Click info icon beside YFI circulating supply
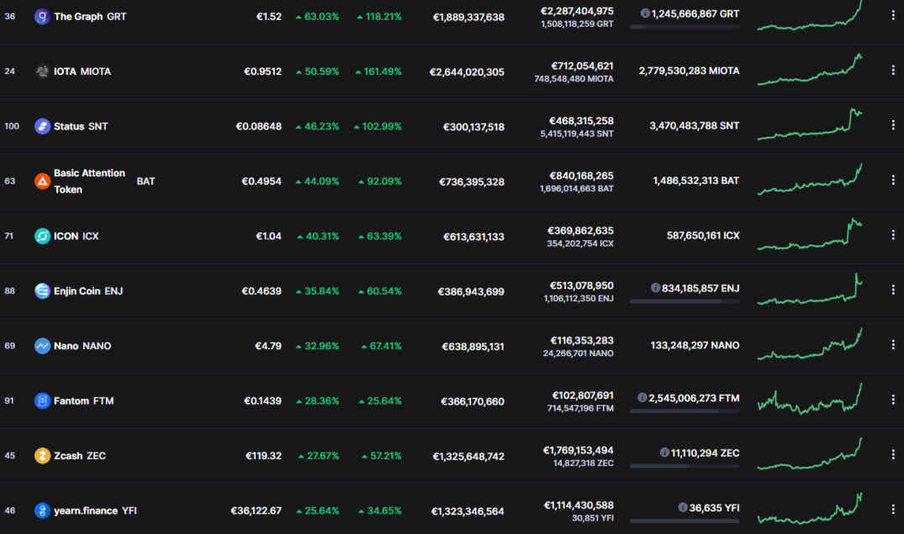Viewport: 904px width, 534px height. click(x=683, y=507)
